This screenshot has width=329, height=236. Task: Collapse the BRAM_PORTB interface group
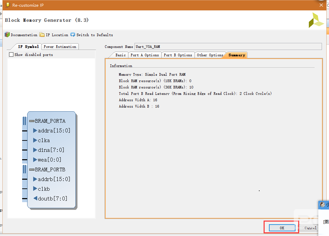(x=32, y=170)
